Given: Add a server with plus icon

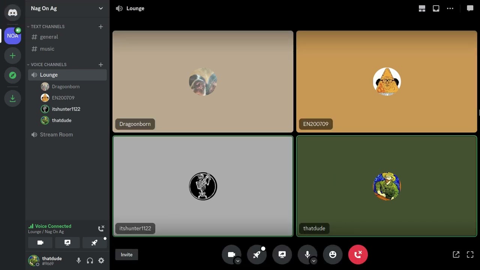Looking at the screenshot, I should coord(12,55).
